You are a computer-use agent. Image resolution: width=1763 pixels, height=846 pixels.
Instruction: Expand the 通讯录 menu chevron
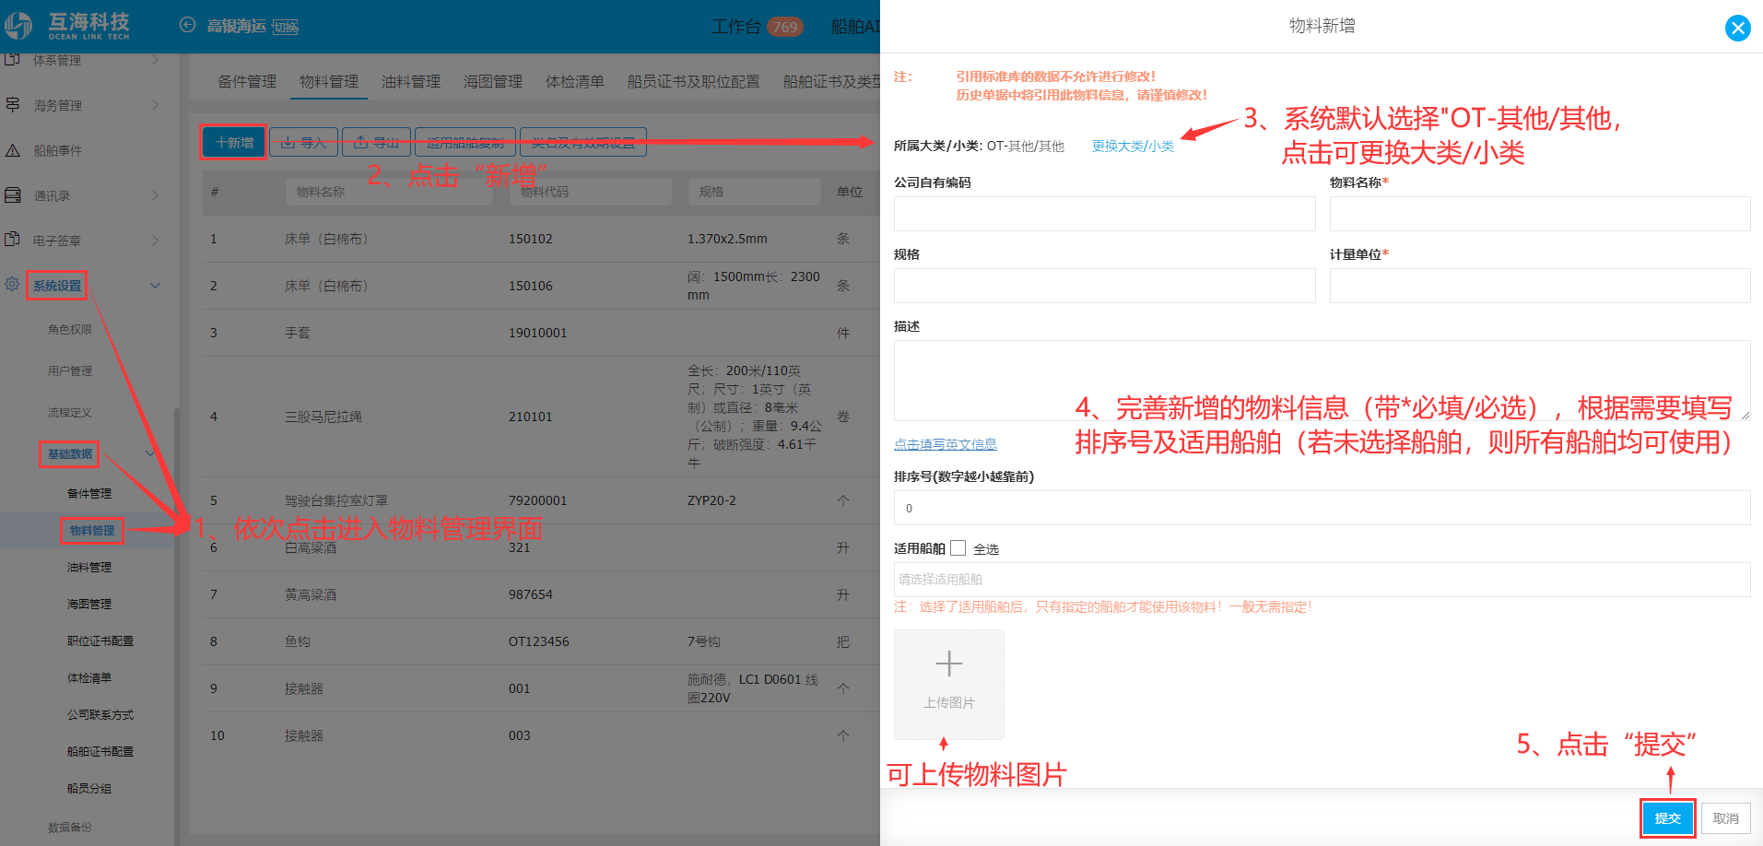click(155, 195)
